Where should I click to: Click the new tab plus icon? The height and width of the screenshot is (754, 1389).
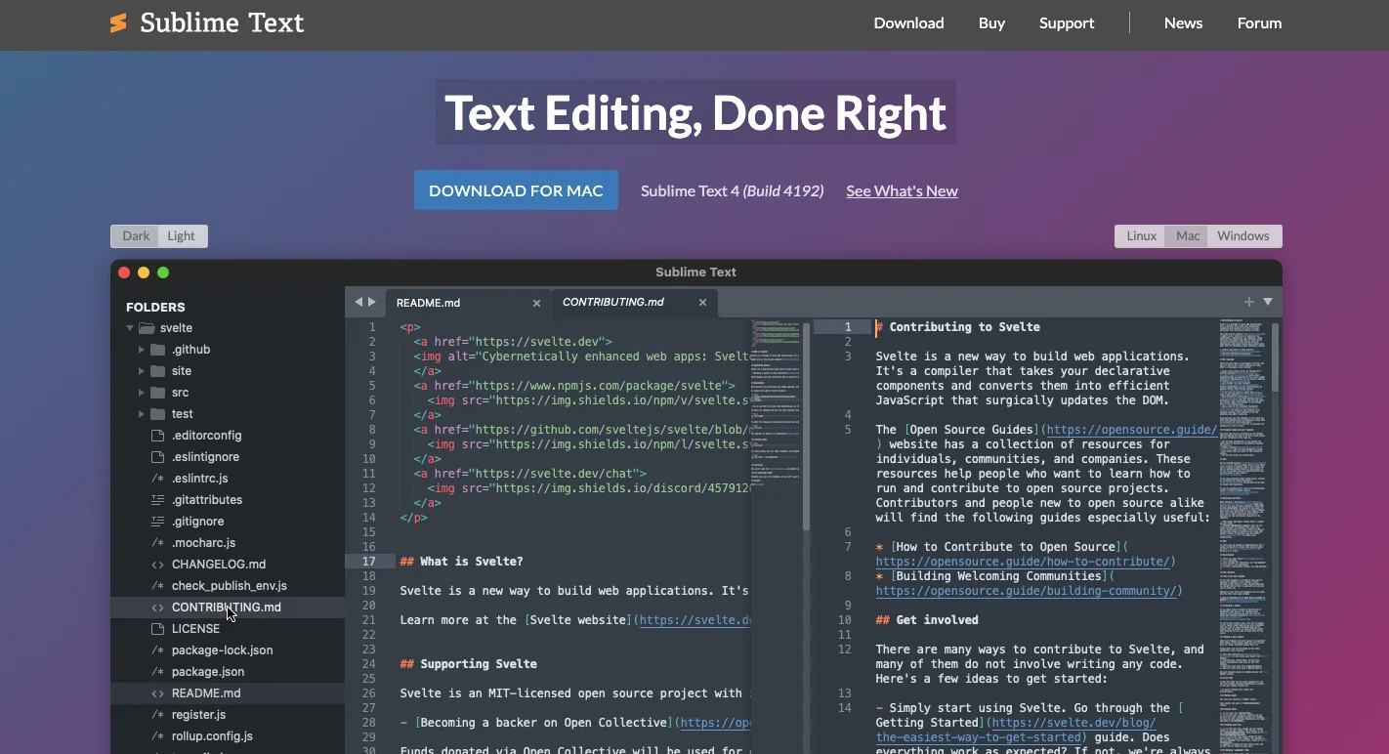(1248, 302)
